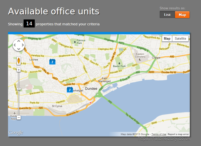The image size is (201, 146).
Task: Click the Dundee city label
Action: pyautogui.click(x=91, y=89)
